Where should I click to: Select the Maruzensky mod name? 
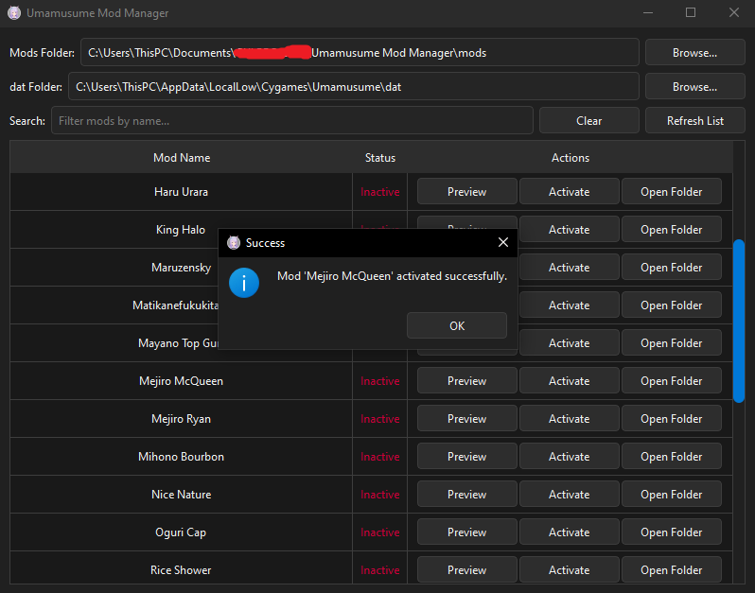[181, 267]
